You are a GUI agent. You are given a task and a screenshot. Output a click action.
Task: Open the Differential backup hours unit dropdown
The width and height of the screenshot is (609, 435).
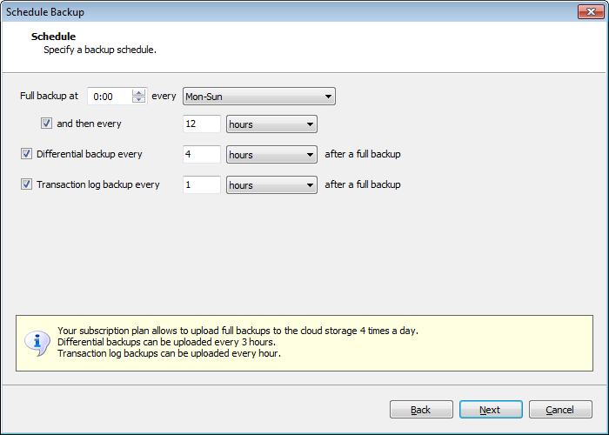pyautogui.click(x=271, y=155)
